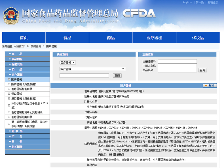
Task: Open the 相关链接 sidebar section
Action: [27, 147]
